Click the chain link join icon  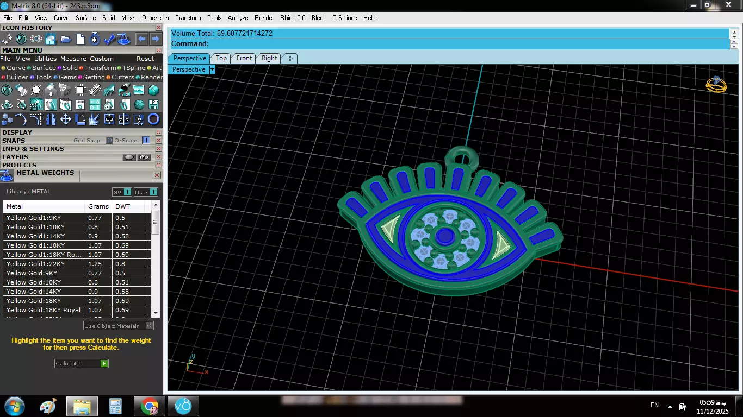pos(109,119)
